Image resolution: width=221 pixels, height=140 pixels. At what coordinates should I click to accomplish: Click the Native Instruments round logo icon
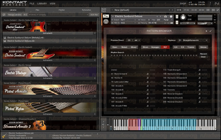pos(106,22)
